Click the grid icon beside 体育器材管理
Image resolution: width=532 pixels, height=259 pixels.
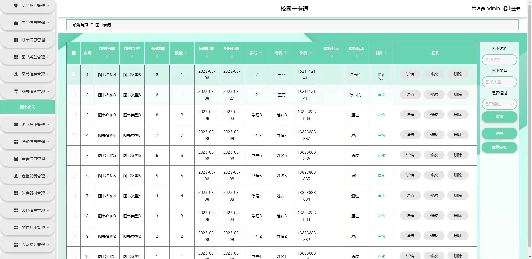[x=16, y=193]
